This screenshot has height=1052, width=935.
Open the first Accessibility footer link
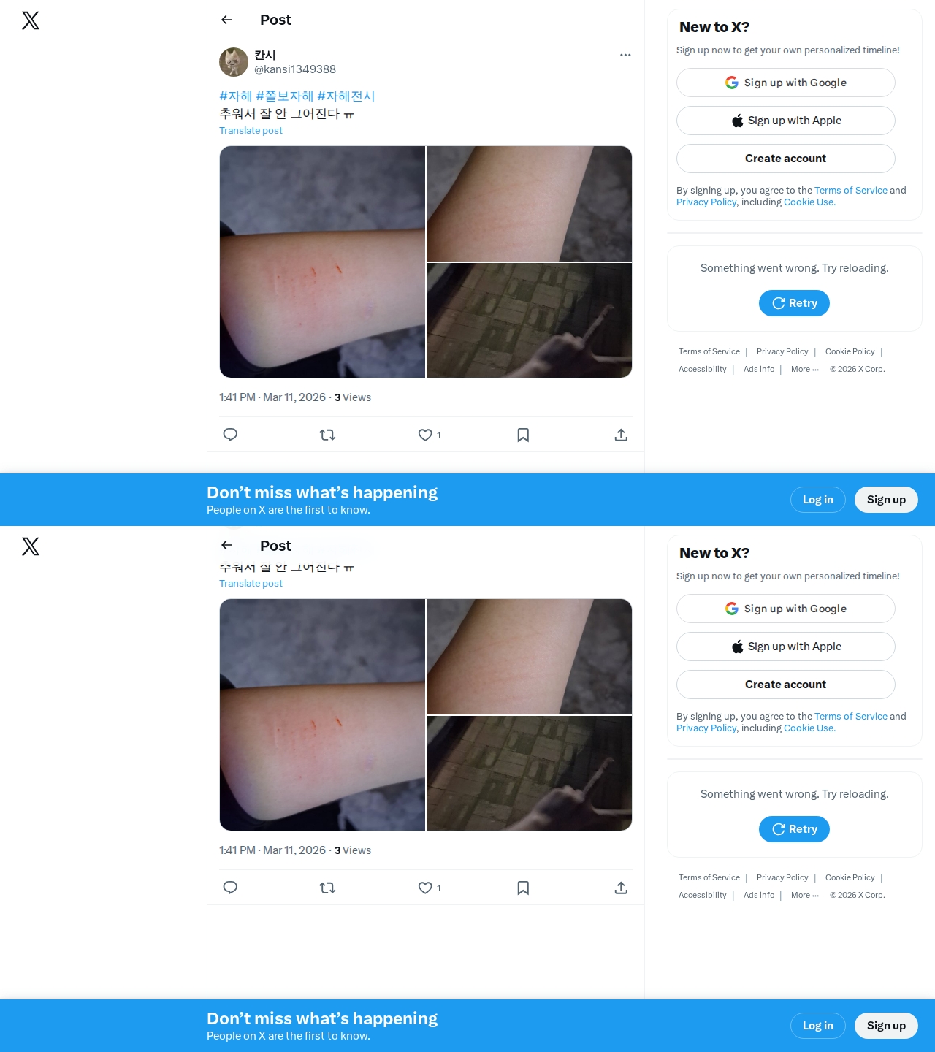tap(702, 369)
